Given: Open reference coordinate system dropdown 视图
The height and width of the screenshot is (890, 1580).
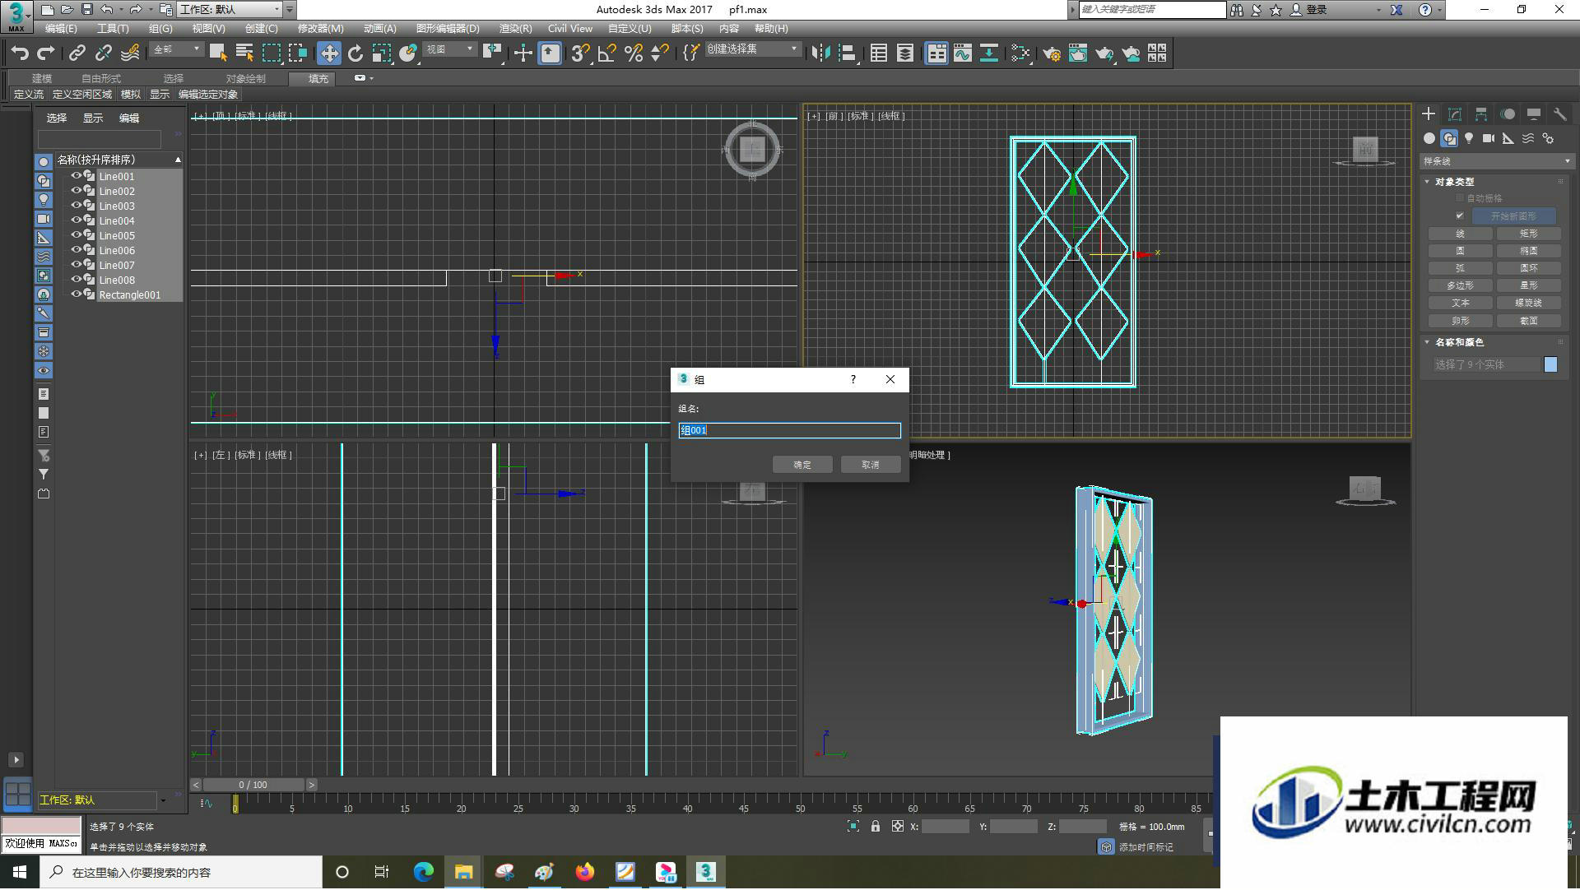Looking at the screenshot, I should point(449,50).
